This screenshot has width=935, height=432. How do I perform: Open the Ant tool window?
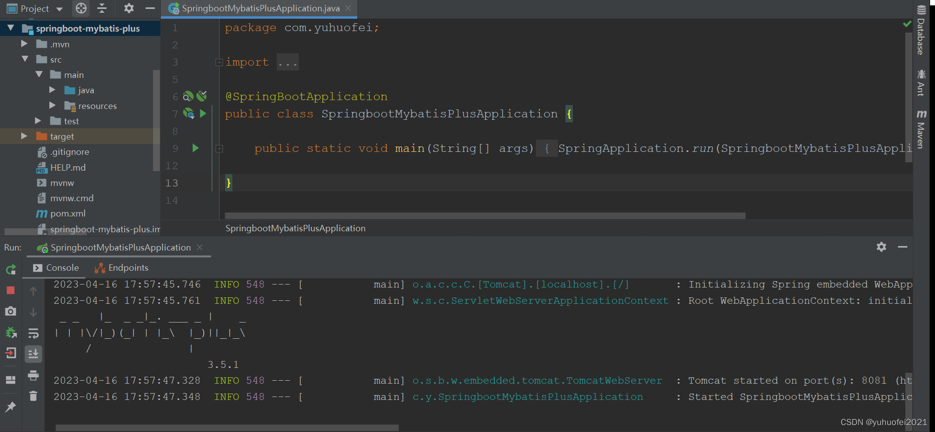tap(921, 82)
